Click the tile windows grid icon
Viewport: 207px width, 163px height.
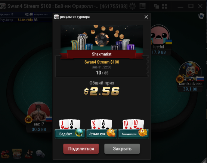coord(164,6)
